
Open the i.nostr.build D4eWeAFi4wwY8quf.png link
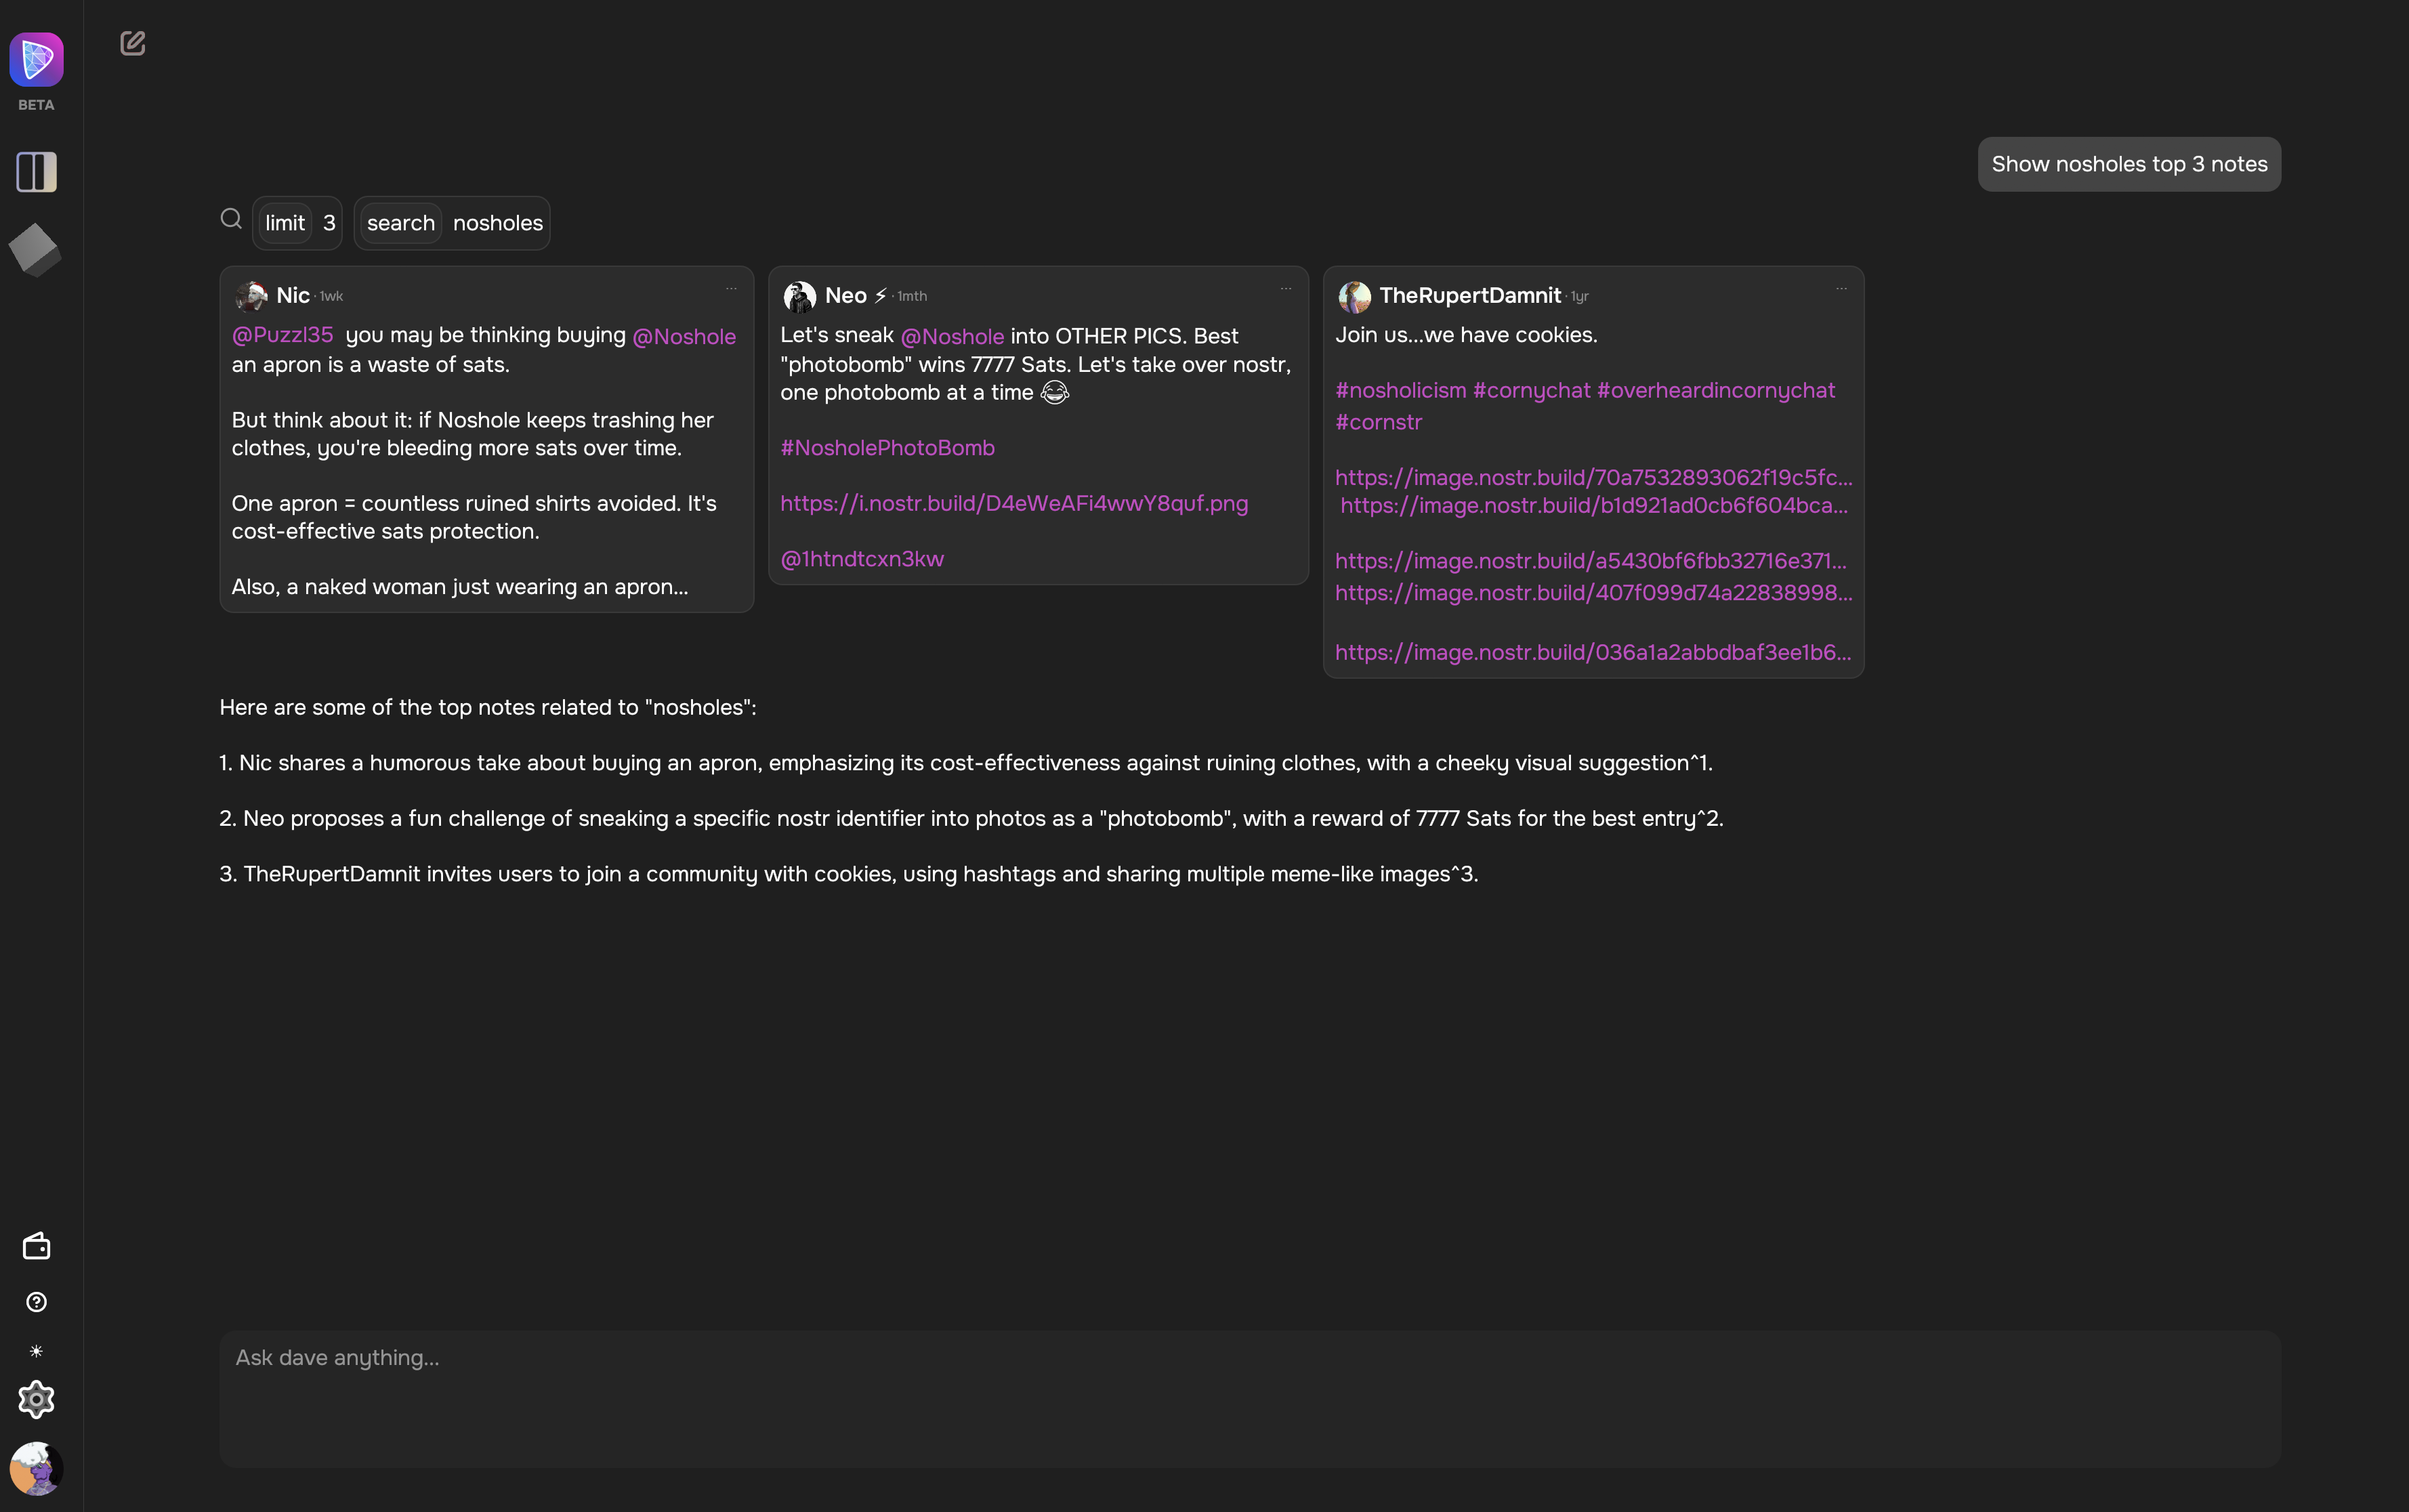pyautogui.click(x=1014, y=503)
